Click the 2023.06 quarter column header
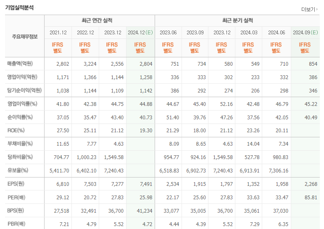The image size is (324, 229). coord(168,33)
